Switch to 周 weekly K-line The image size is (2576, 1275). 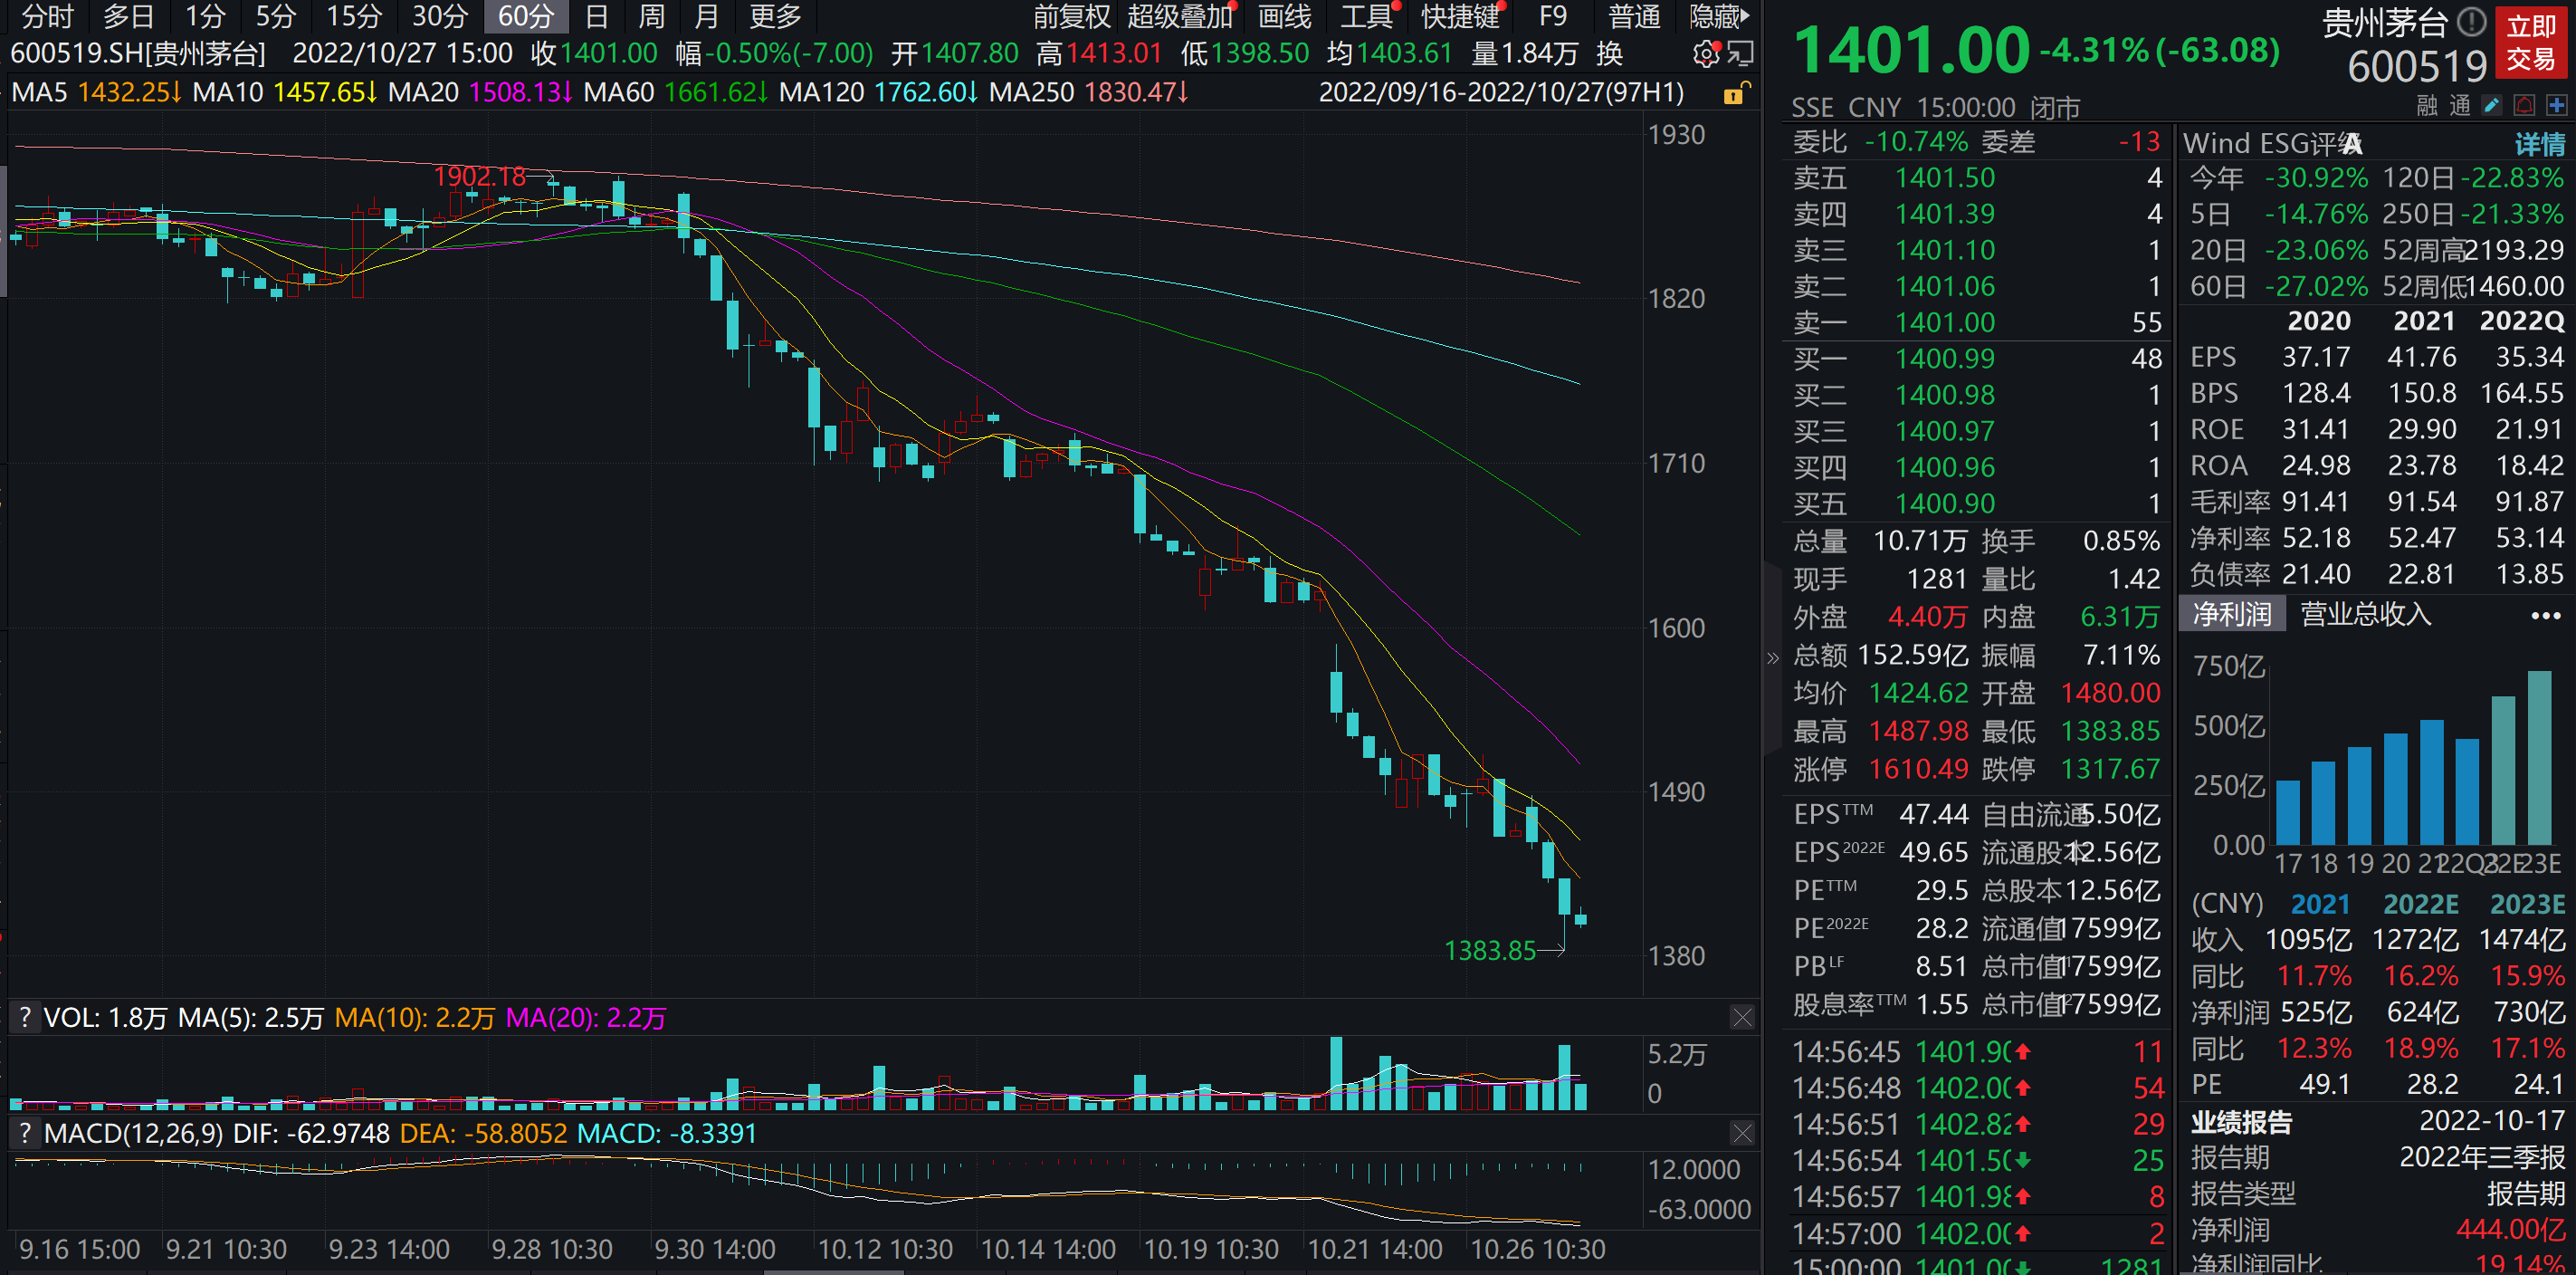(652, 16)
